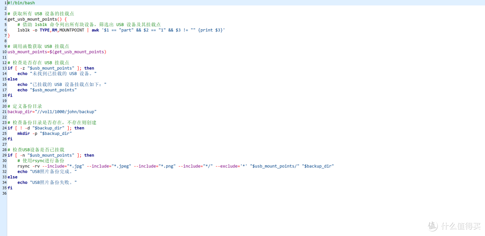Click the '--include="*.png"' option
The image size is (485, 236).
[x=154, y=166]
